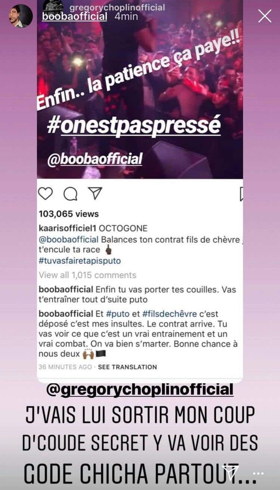
Task: Like the post with the heart icon
Action: tap(46, 194)
